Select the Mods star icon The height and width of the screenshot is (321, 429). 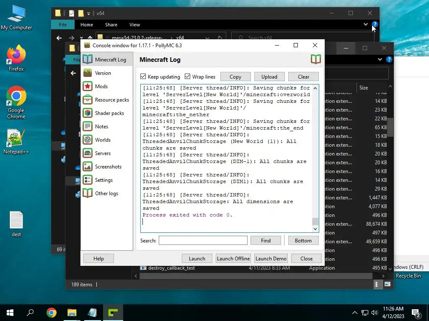pyautogui.click(x=88, y=86)
